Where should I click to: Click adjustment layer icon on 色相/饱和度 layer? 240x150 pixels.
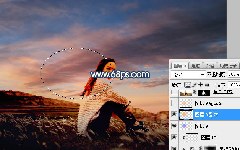tap(191, 148)
